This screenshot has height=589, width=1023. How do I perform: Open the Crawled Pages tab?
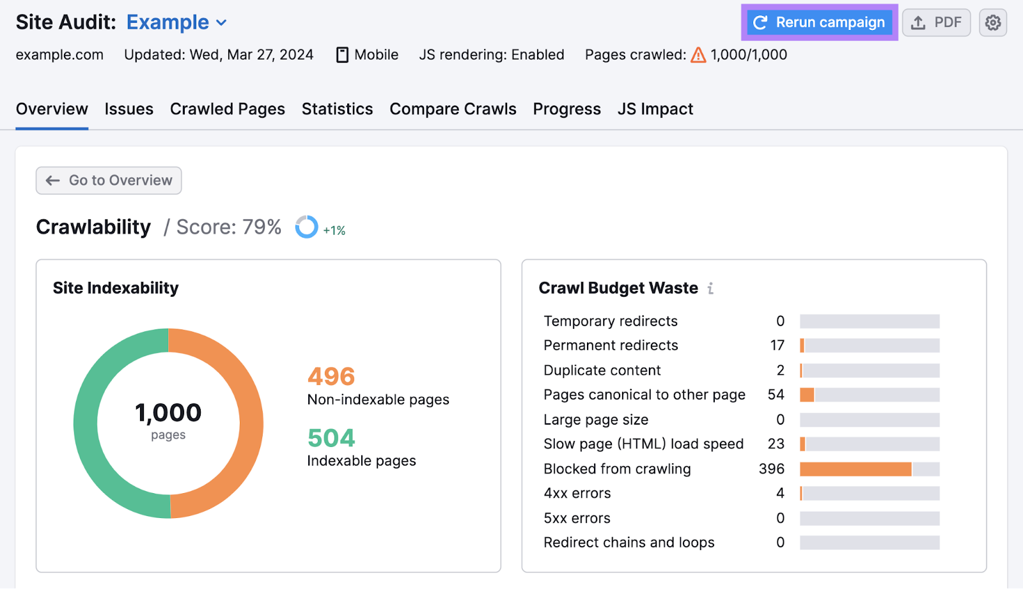(227, 109)
